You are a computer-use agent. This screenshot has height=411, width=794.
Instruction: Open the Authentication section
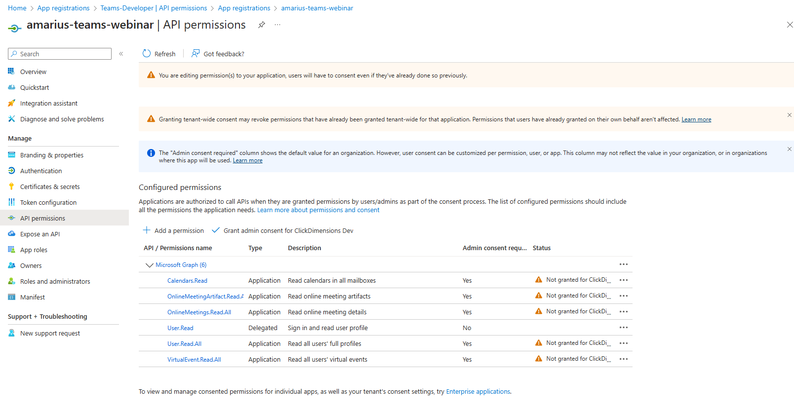click(x=41, y=171)
